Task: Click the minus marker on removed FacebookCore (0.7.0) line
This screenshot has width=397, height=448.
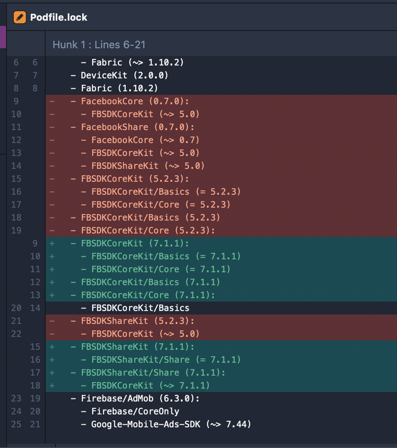Action: [x=52, y=101]
